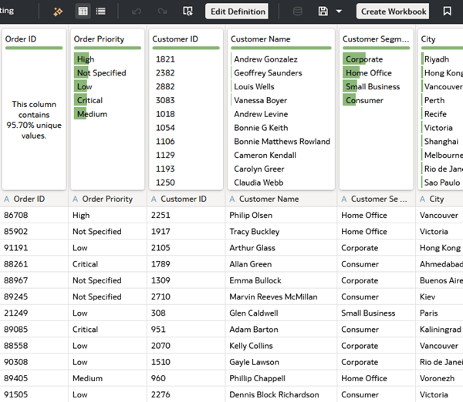Click the city cell Paris

pyautogui.click(x=428, y=313)
